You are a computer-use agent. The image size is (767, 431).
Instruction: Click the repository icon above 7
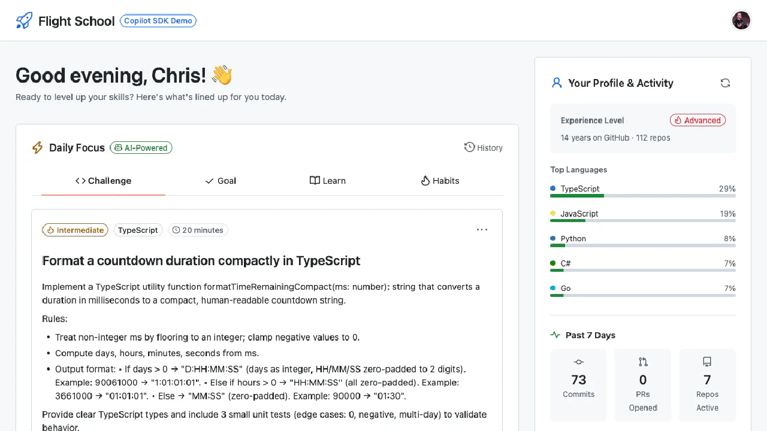pos(707,362)
